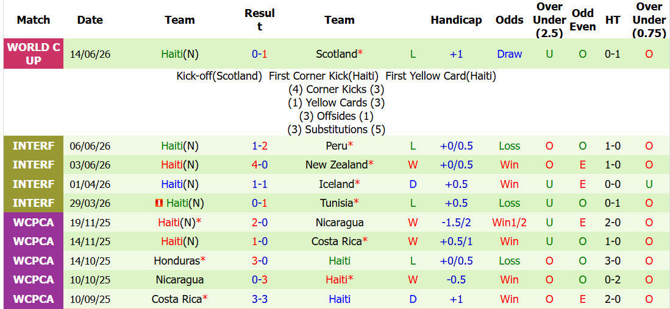
Task: Open the WORLD CUP competition label
Action: pos(34,54)
